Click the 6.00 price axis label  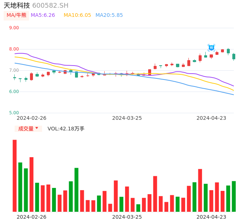point(14,92)
